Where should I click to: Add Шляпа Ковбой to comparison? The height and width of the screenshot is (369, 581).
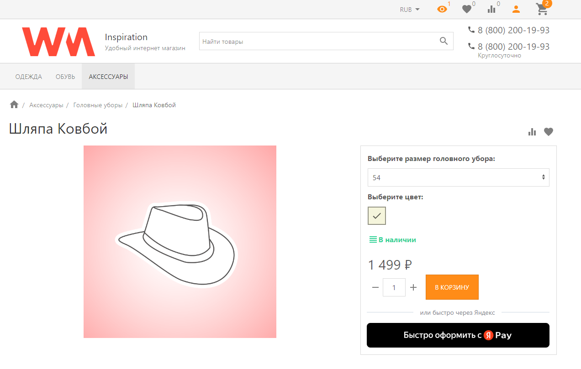532,132
